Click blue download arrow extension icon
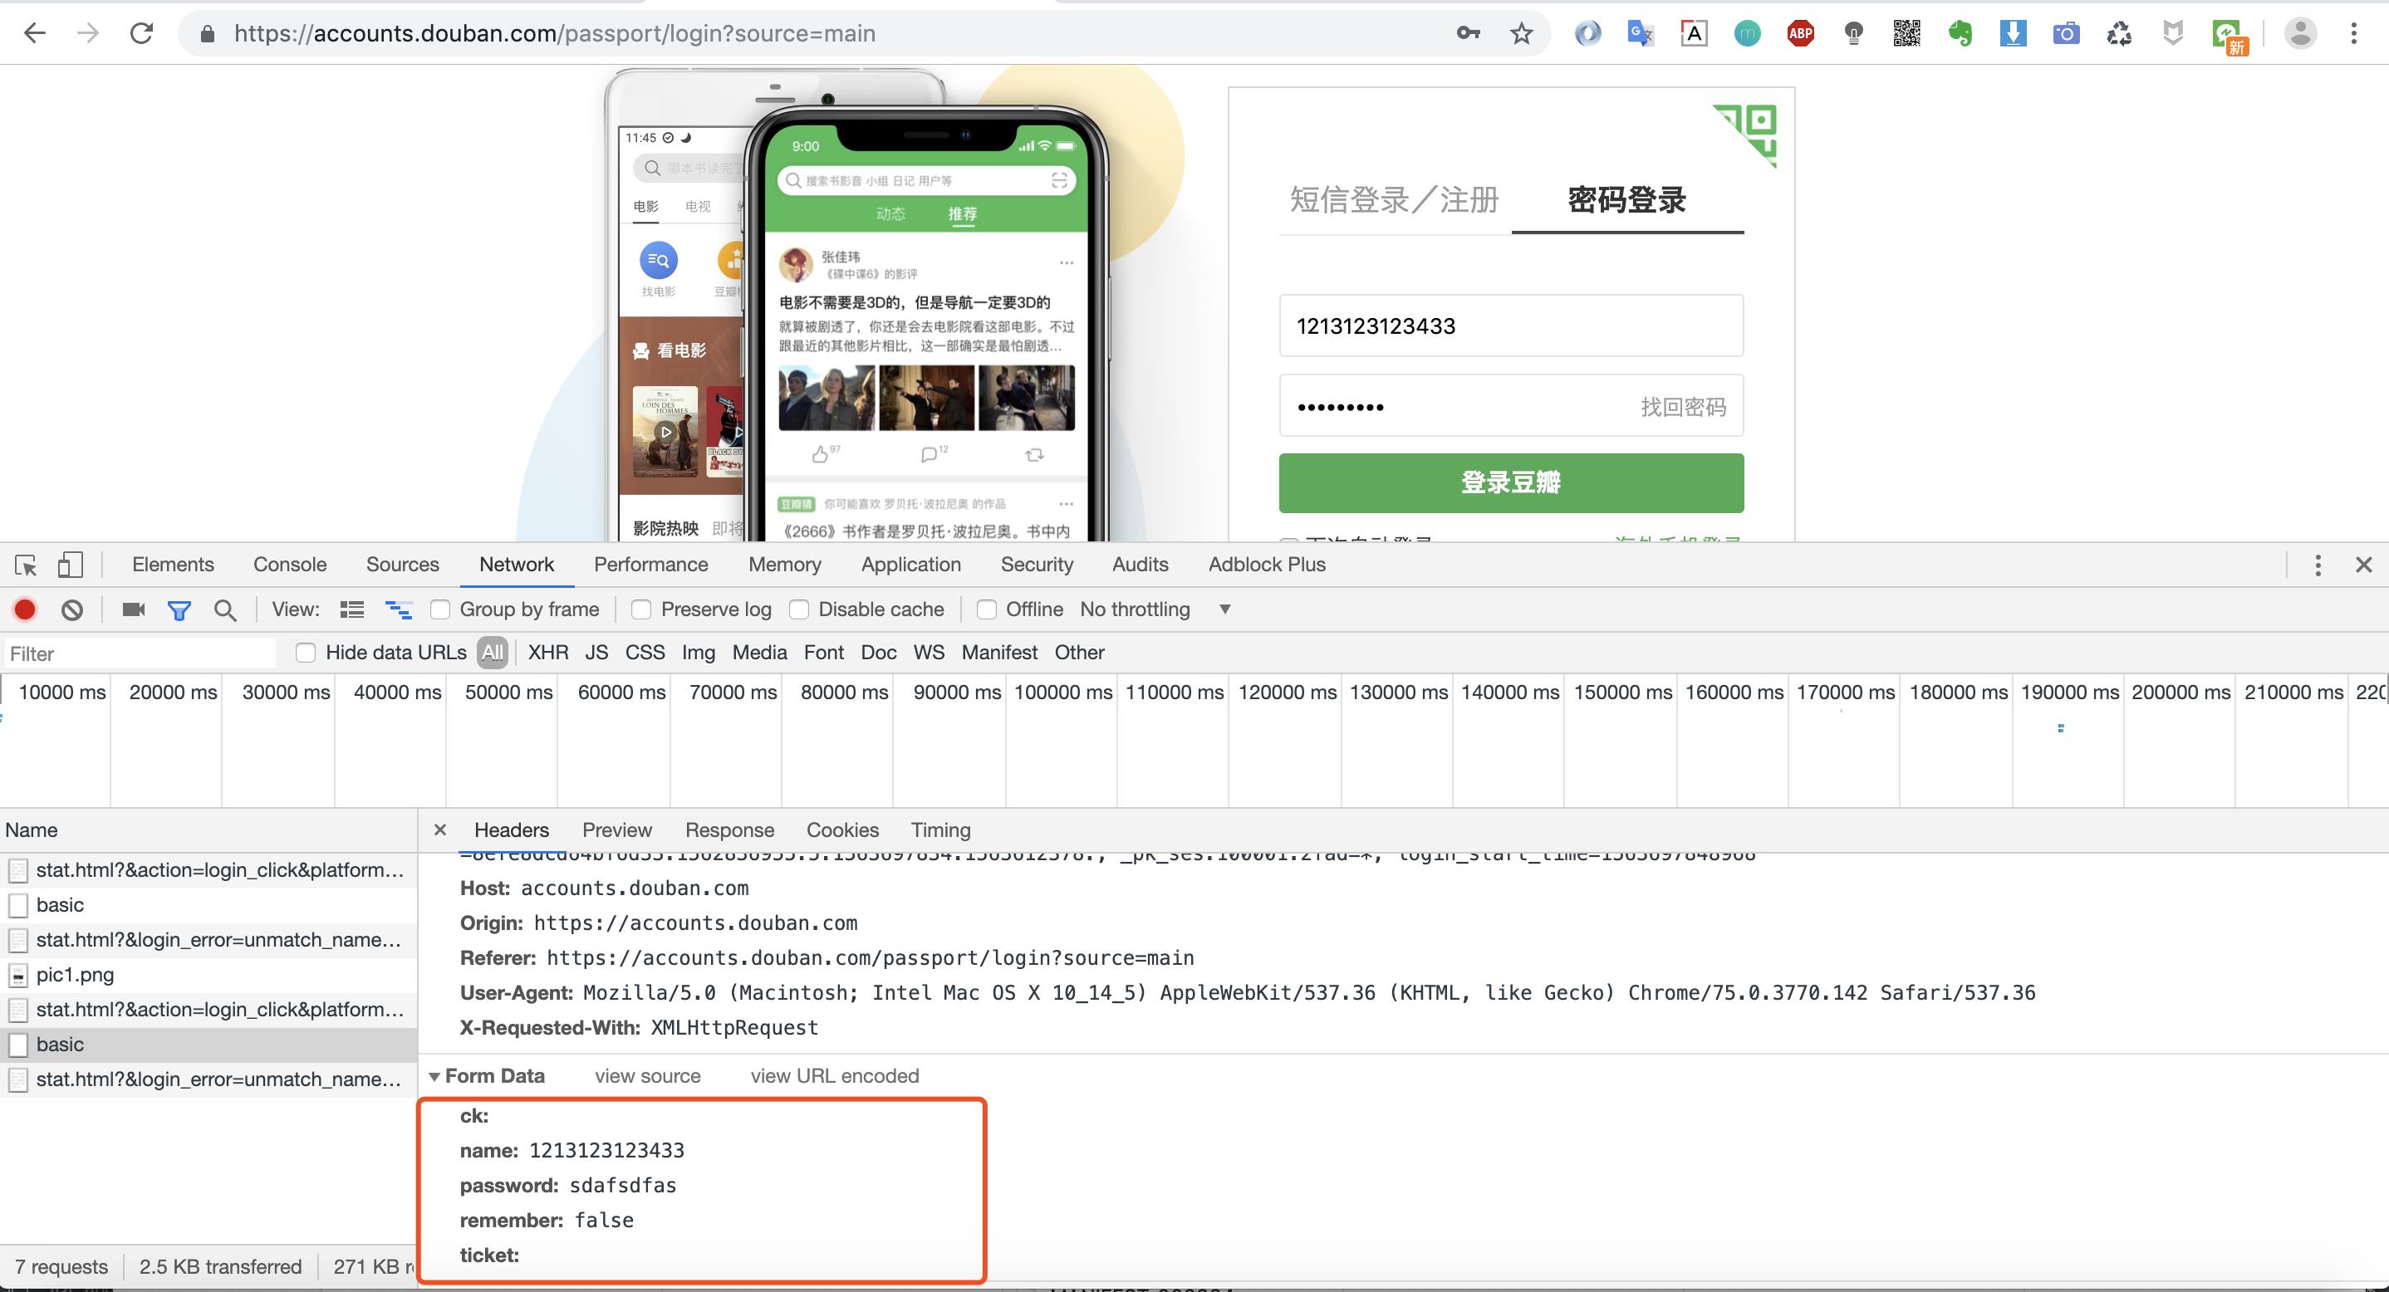 click(x=2014, y=33)
